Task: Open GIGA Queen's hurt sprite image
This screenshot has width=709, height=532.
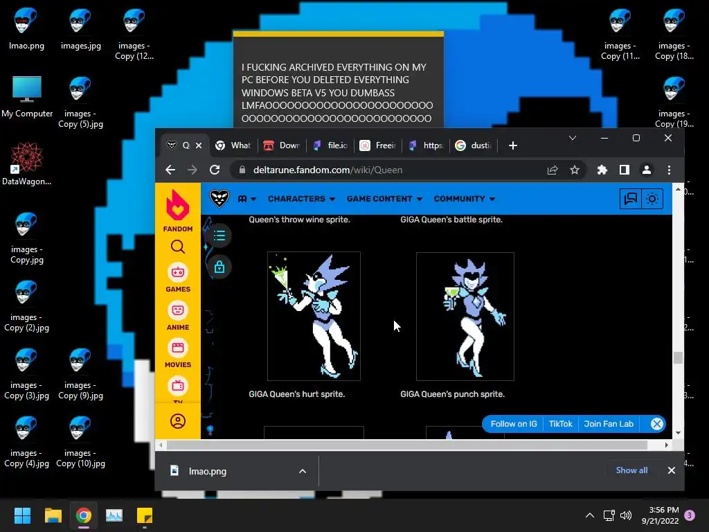Action: [x=314, y=316]
